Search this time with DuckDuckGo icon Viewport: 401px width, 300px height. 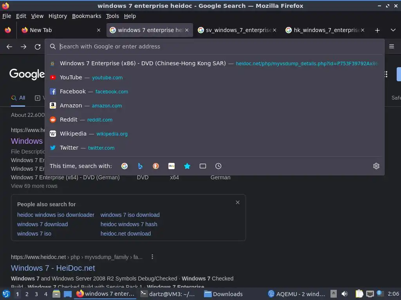point(156,166)
